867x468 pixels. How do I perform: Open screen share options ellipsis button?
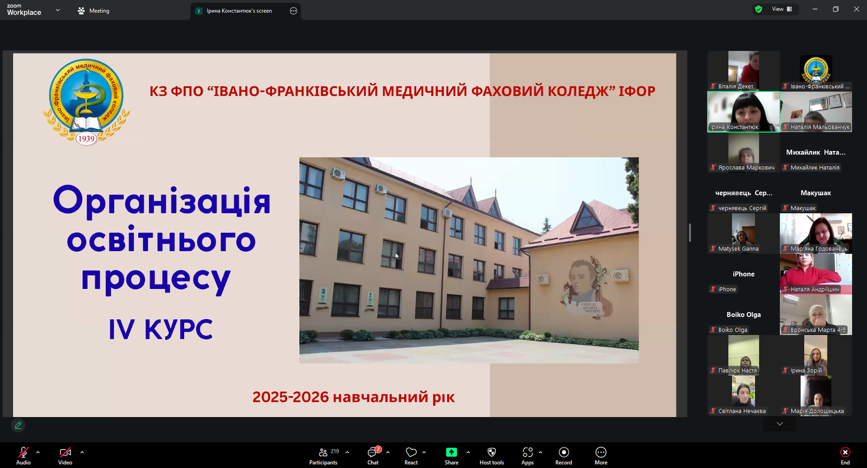click(293, 11)
